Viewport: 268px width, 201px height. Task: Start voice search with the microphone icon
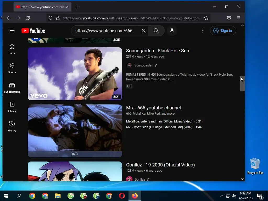tap(172, 31)
